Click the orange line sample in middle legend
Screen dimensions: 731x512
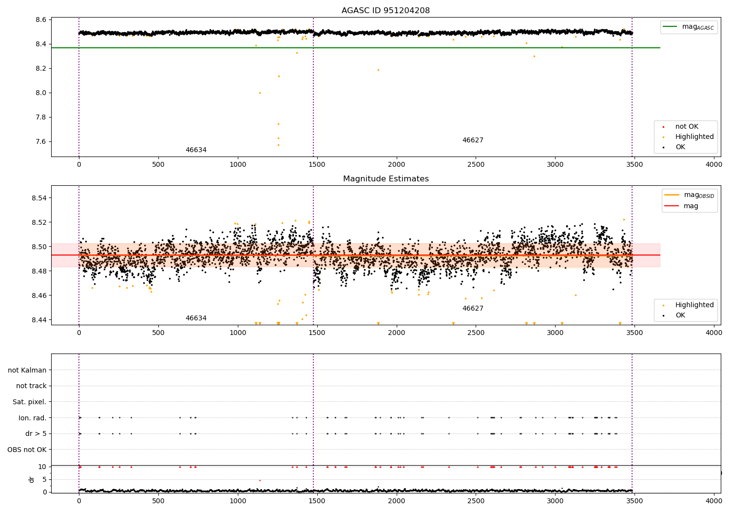pyautogui.click(x=672, y=195)
